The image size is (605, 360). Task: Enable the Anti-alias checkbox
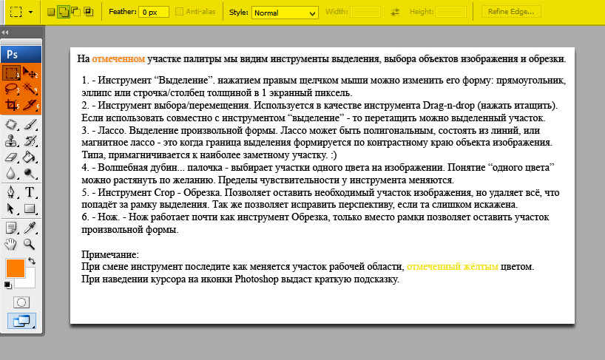[x=179, y=12]
